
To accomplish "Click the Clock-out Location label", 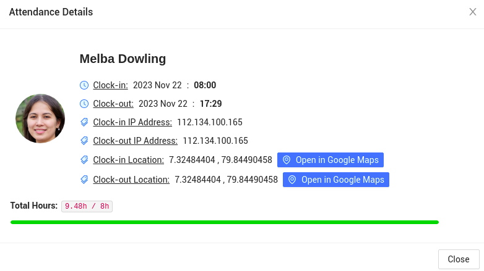I will (131, 180).
